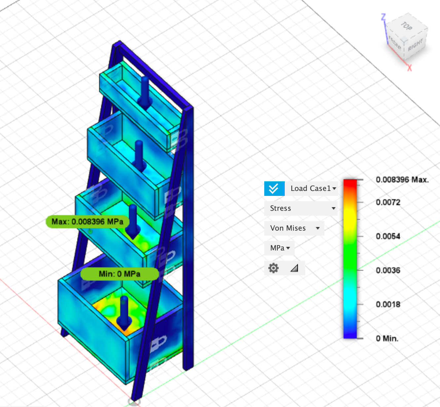Click the 0.0018 legend tick label
This screenshot has width=440, height=407.
[388, 304]
